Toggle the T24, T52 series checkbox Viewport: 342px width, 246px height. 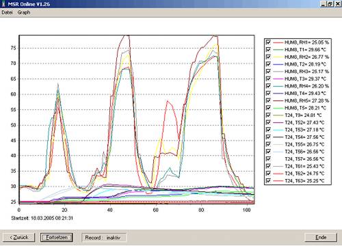(x=268, y=122)
